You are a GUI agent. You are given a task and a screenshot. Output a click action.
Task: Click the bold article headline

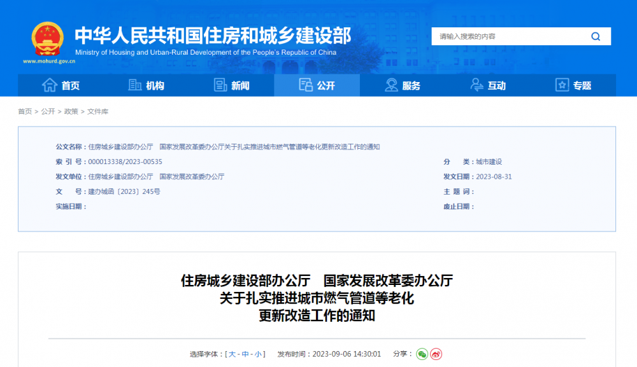coord(317,298)
